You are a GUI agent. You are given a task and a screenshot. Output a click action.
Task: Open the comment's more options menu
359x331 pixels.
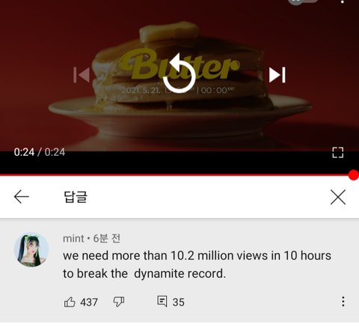(x=343, y=301)
